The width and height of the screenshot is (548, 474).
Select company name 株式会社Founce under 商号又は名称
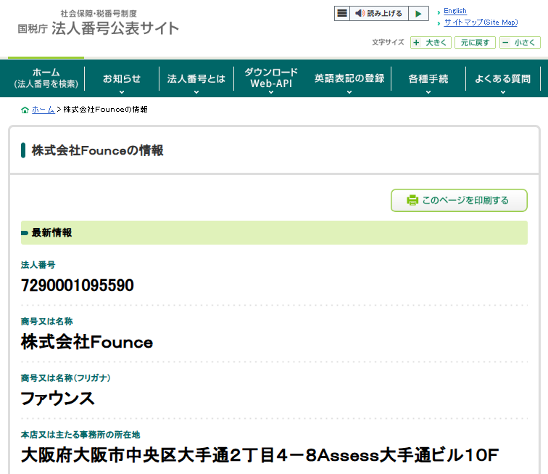pos(87,342)
